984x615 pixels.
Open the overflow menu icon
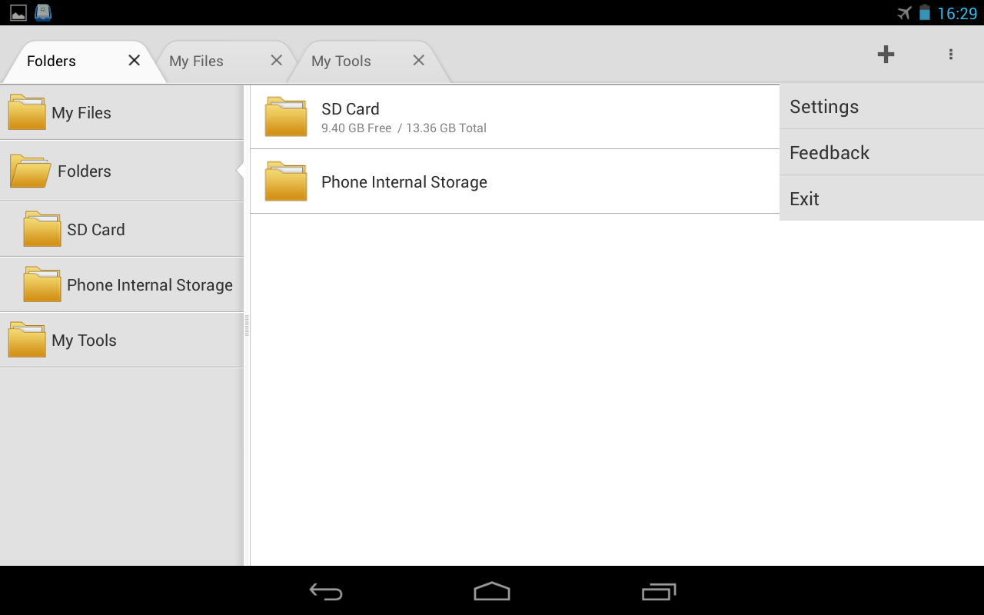point(950,55)
